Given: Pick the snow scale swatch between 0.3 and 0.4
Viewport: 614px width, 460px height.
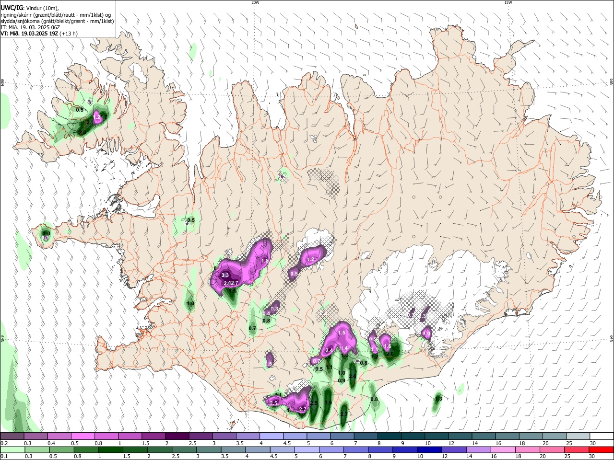Looking at the screenshot, I should coord(35,437).
